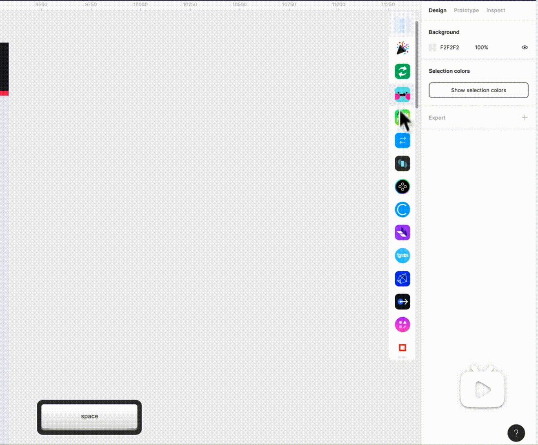Launch the blue letter C ring plugin
The width and height of the screenshot is (538, 445).
click(402, 210)
